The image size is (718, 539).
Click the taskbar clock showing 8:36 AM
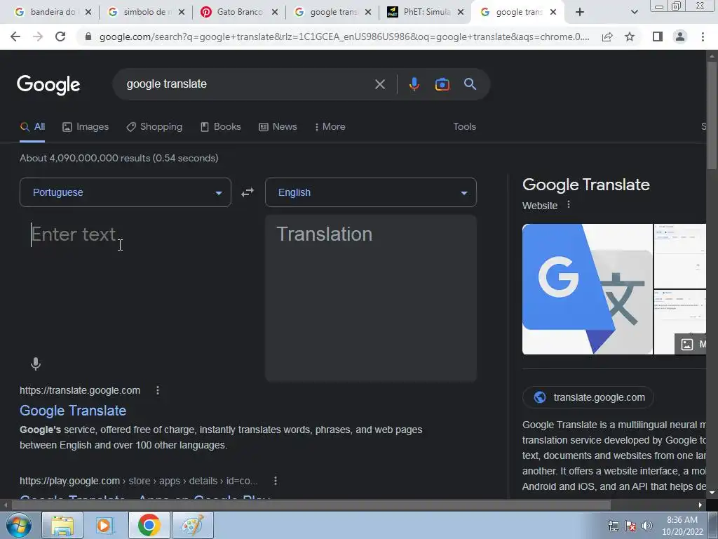[682, 526]
